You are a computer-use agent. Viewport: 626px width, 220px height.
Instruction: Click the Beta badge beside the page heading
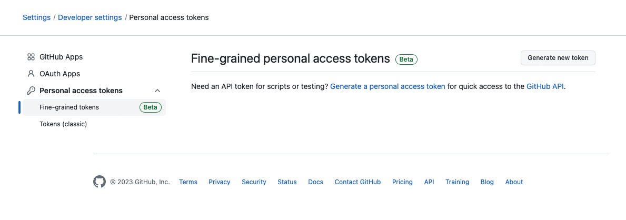click(406, 59)
